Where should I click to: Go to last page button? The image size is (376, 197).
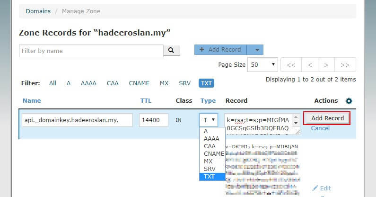point(345,65)
